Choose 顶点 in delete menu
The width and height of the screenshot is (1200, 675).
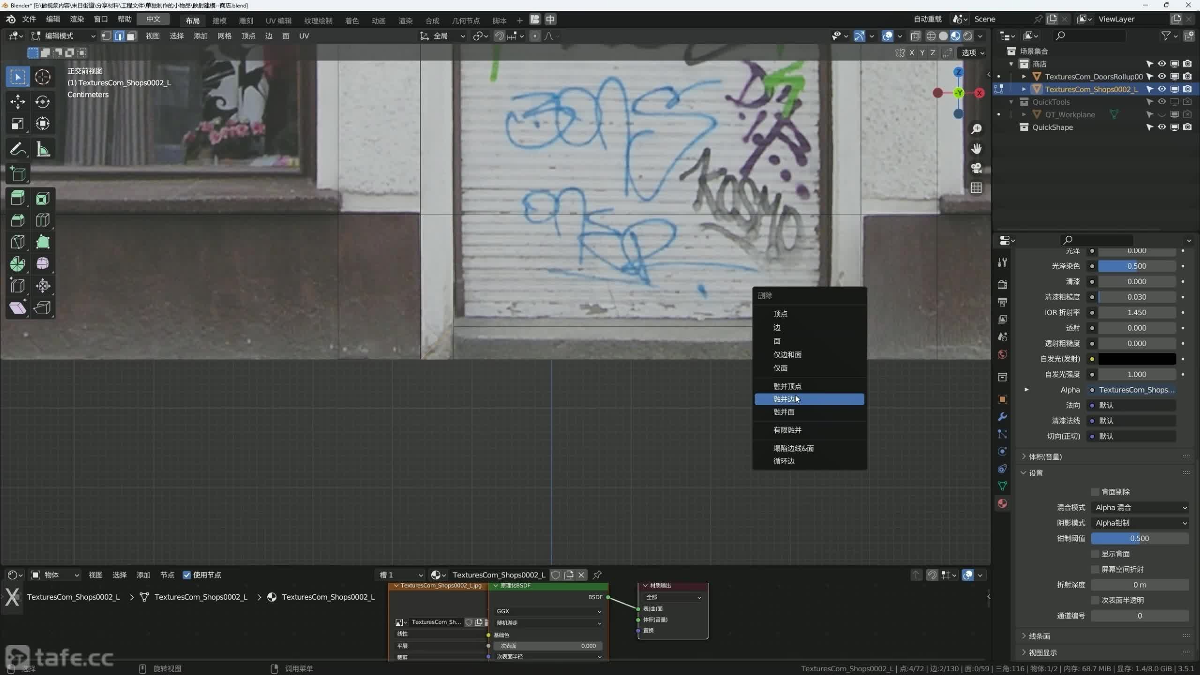tap(809, 314)
